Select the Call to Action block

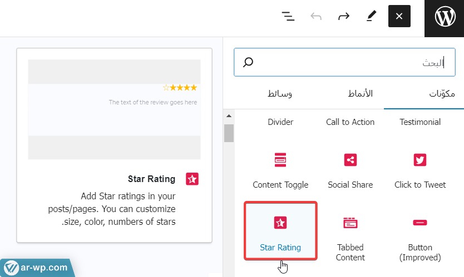coord(351,122)
